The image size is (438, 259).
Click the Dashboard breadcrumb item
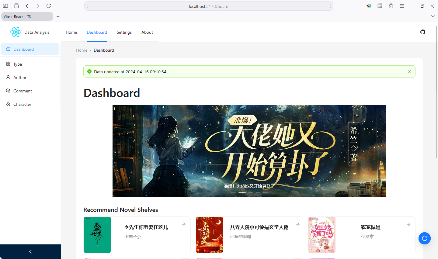pos(104,50)
